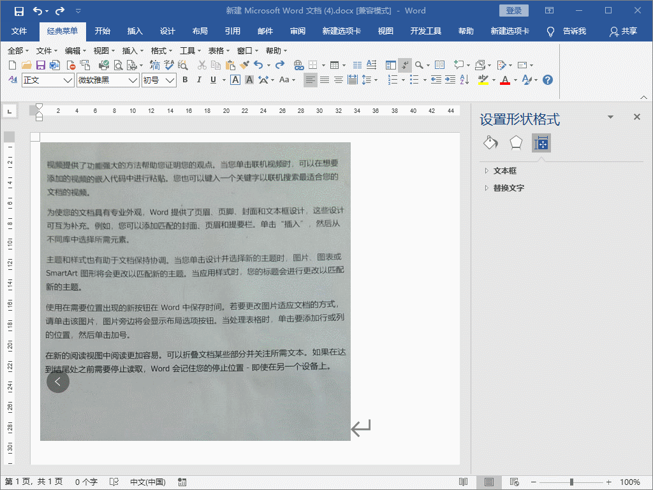
Task: Click the print preview magnifier icon
Action: click(118, 65)
